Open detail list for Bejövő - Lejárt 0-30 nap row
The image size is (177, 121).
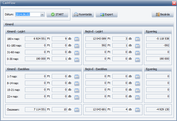138,60
